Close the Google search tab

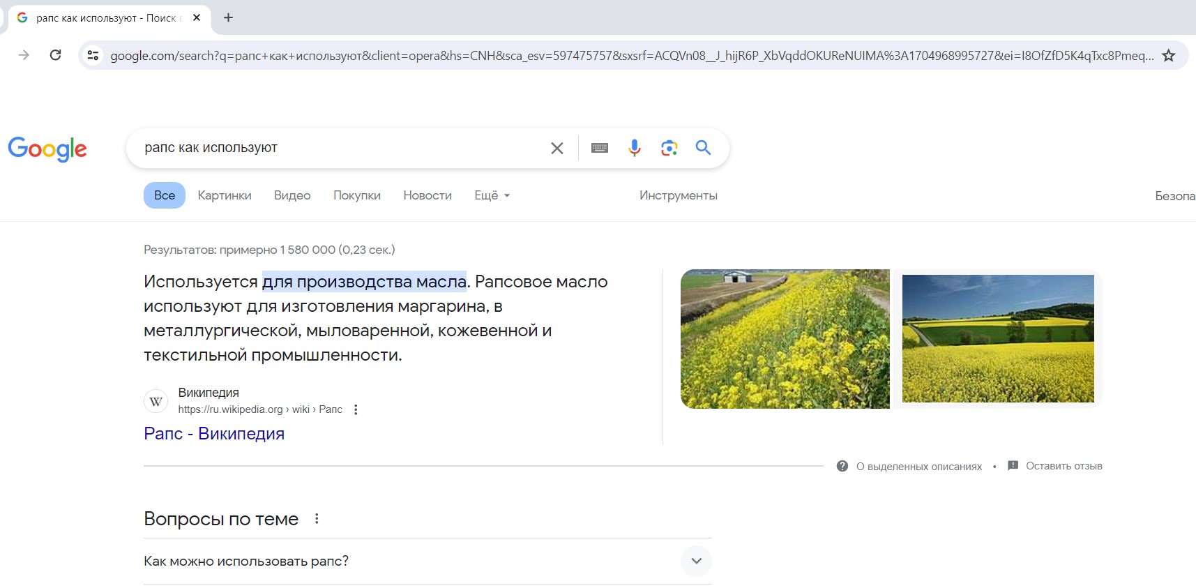pos(197,17)
